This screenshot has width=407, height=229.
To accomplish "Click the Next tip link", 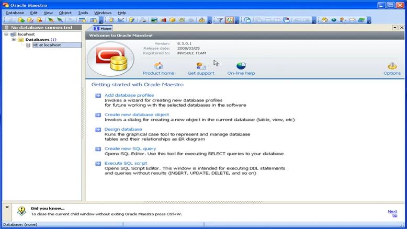I will 392,213.
